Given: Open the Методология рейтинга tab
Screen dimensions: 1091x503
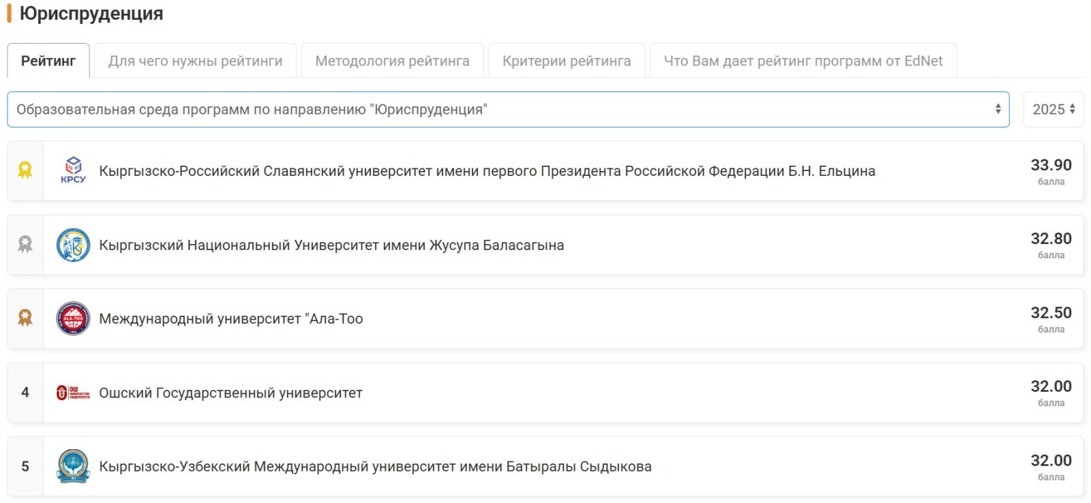Looking at the screenshot, I should [392, 61].
